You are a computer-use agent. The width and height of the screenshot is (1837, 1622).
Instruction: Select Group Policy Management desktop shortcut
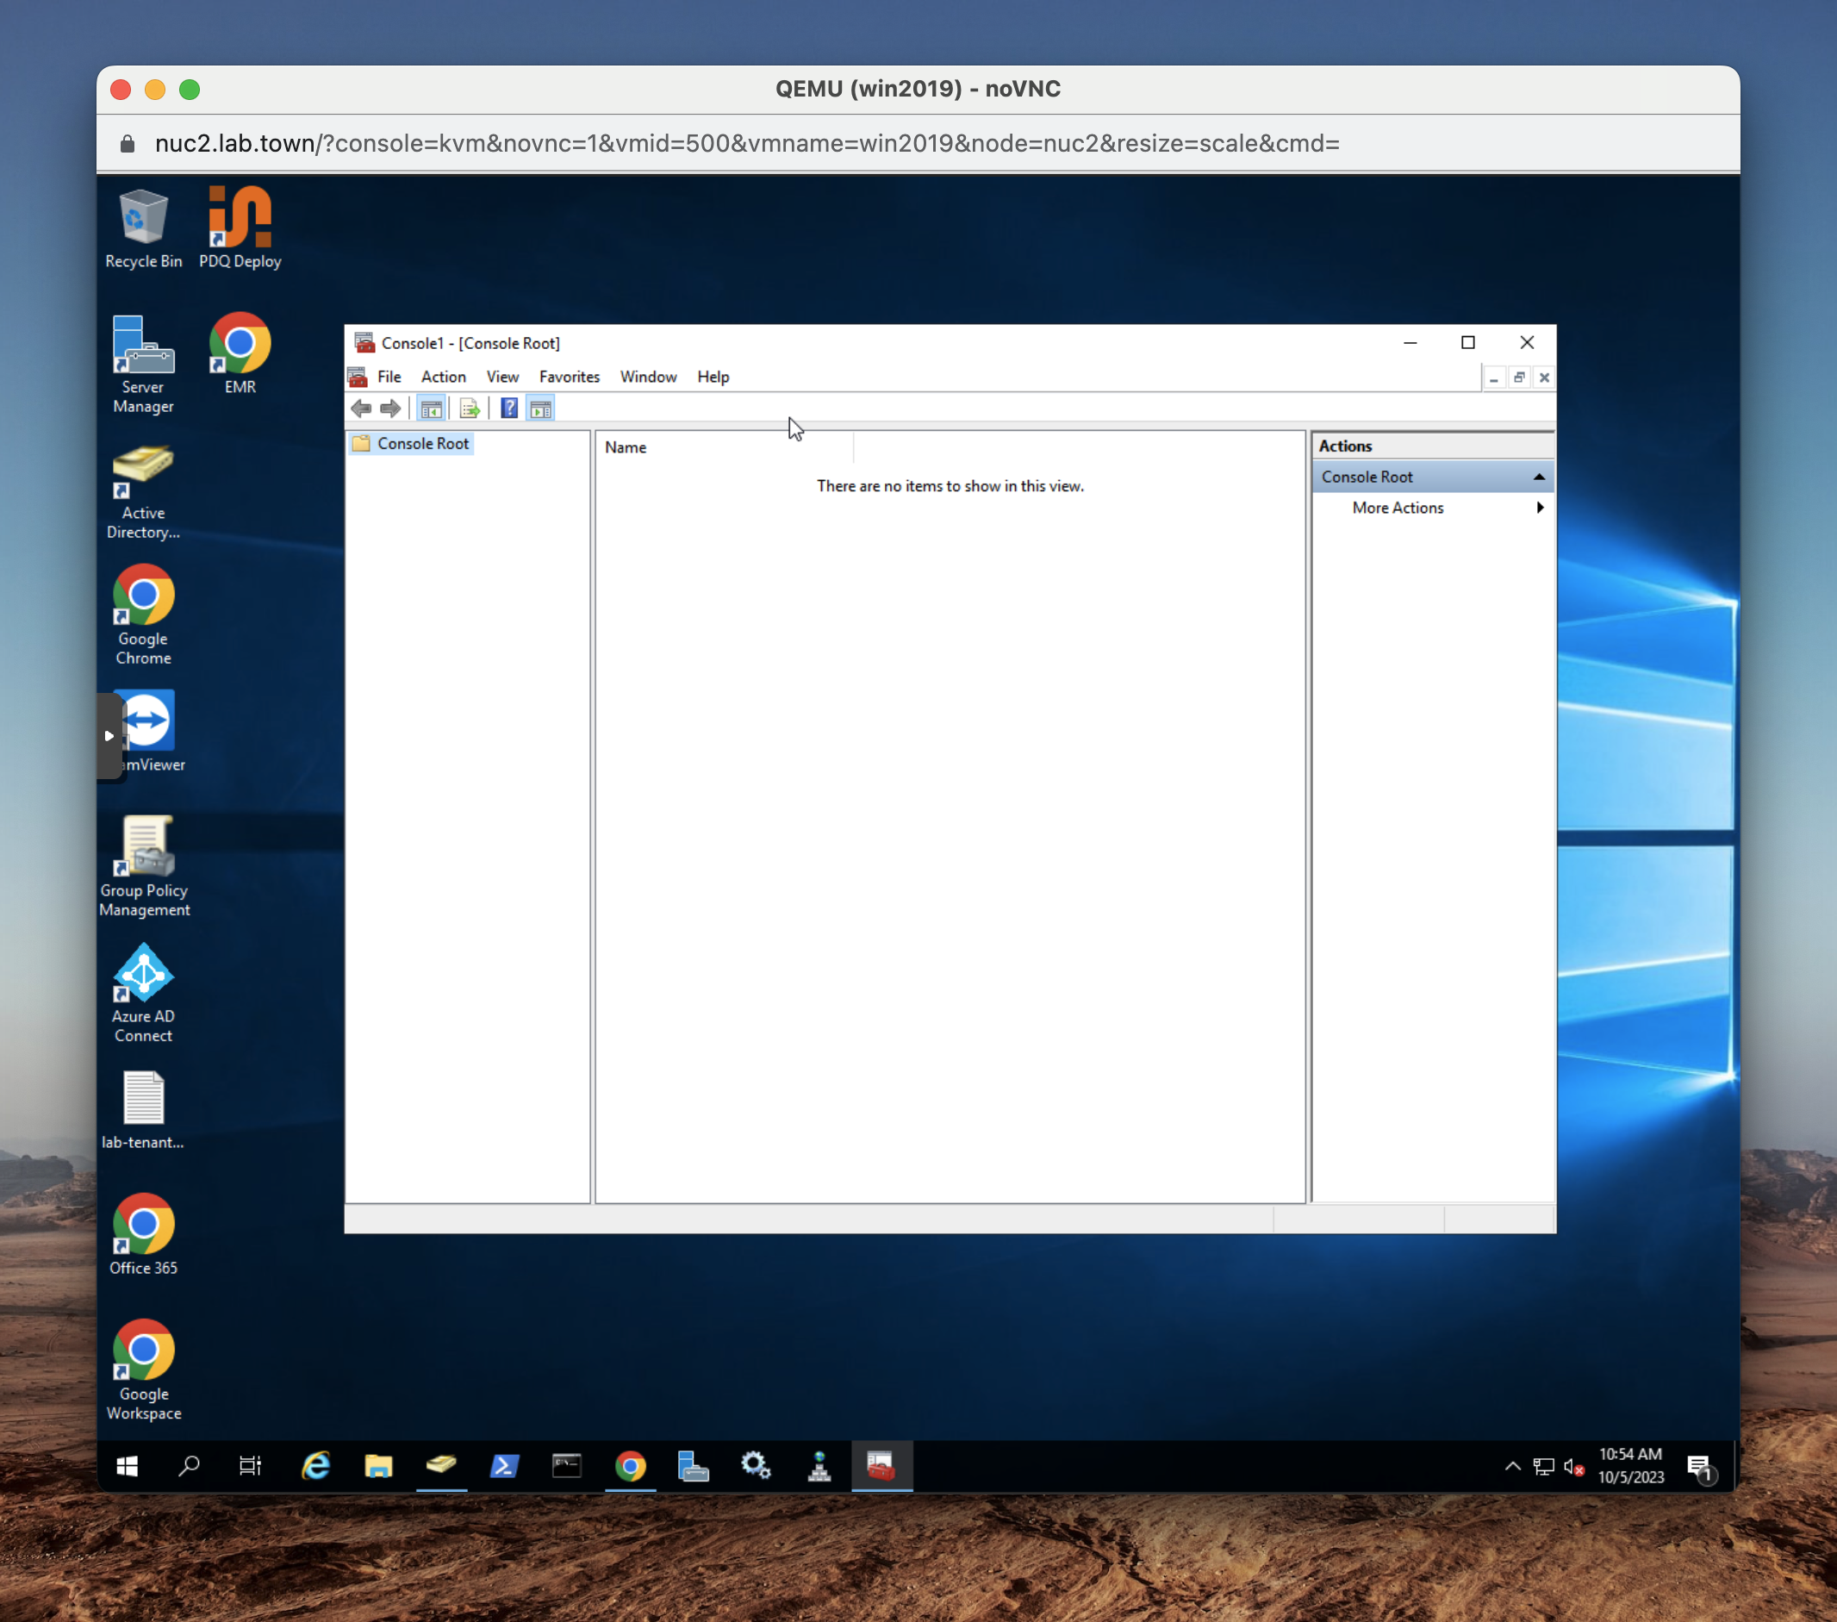pyautogui.click(x=144, y=868)
